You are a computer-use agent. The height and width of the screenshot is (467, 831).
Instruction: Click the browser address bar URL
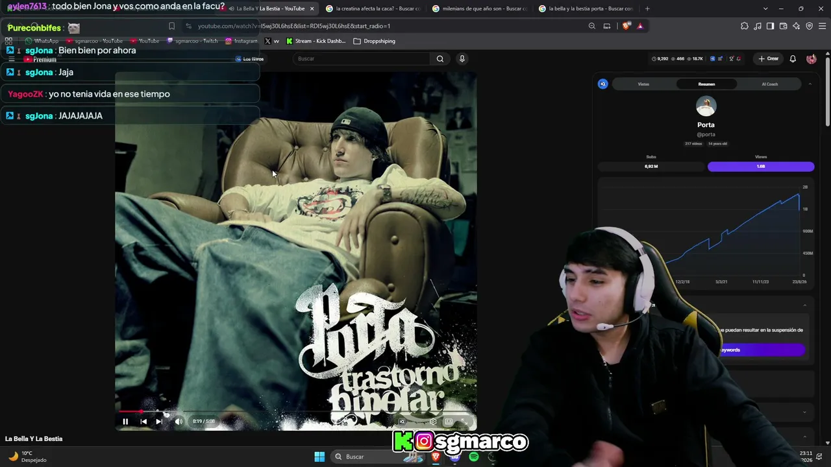[294, 26]
